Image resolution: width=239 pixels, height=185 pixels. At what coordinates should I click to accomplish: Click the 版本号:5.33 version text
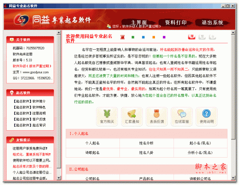pos(22,60)
